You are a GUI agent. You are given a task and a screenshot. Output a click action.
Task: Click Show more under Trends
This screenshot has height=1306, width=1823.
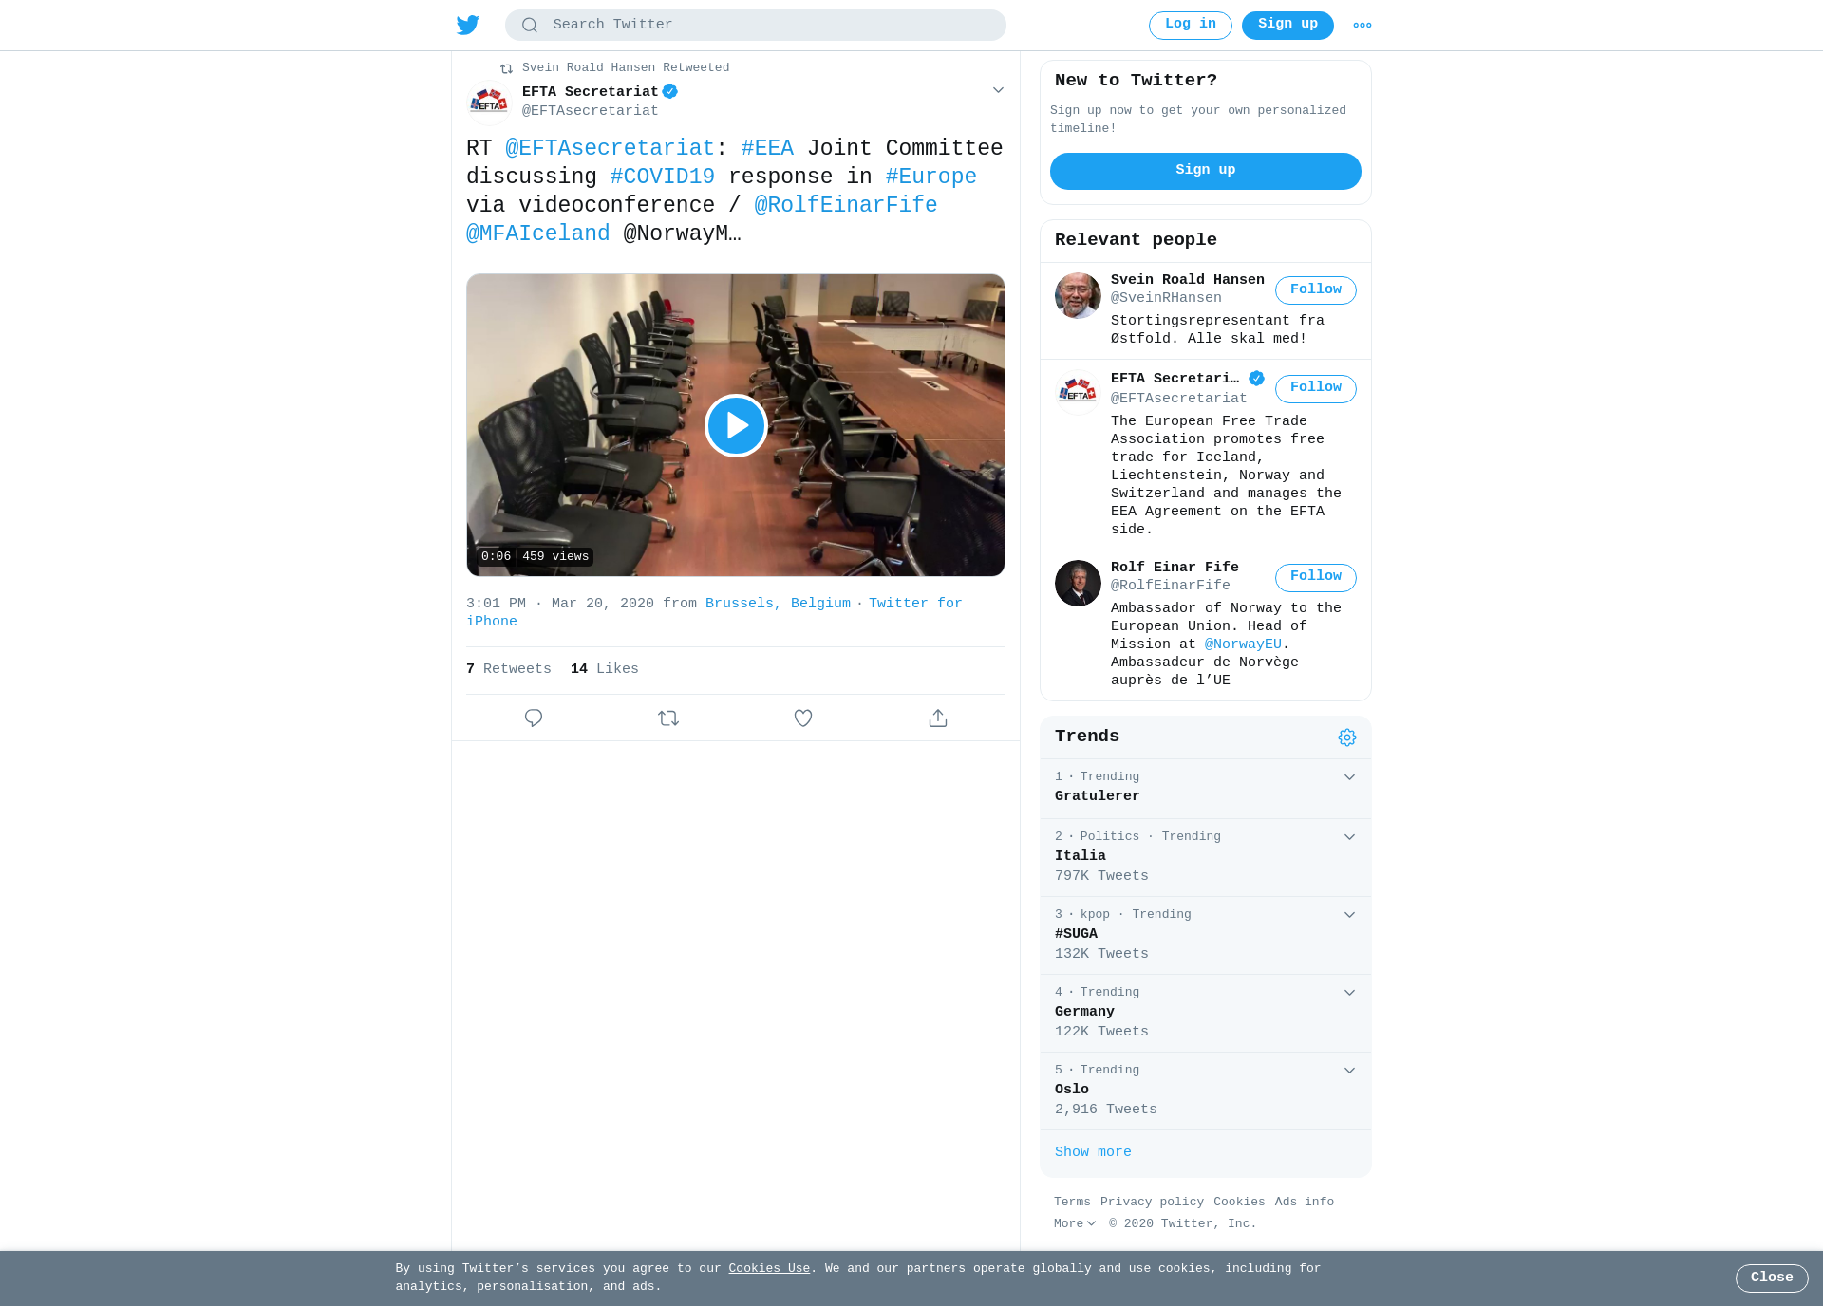[1093, 1152]
